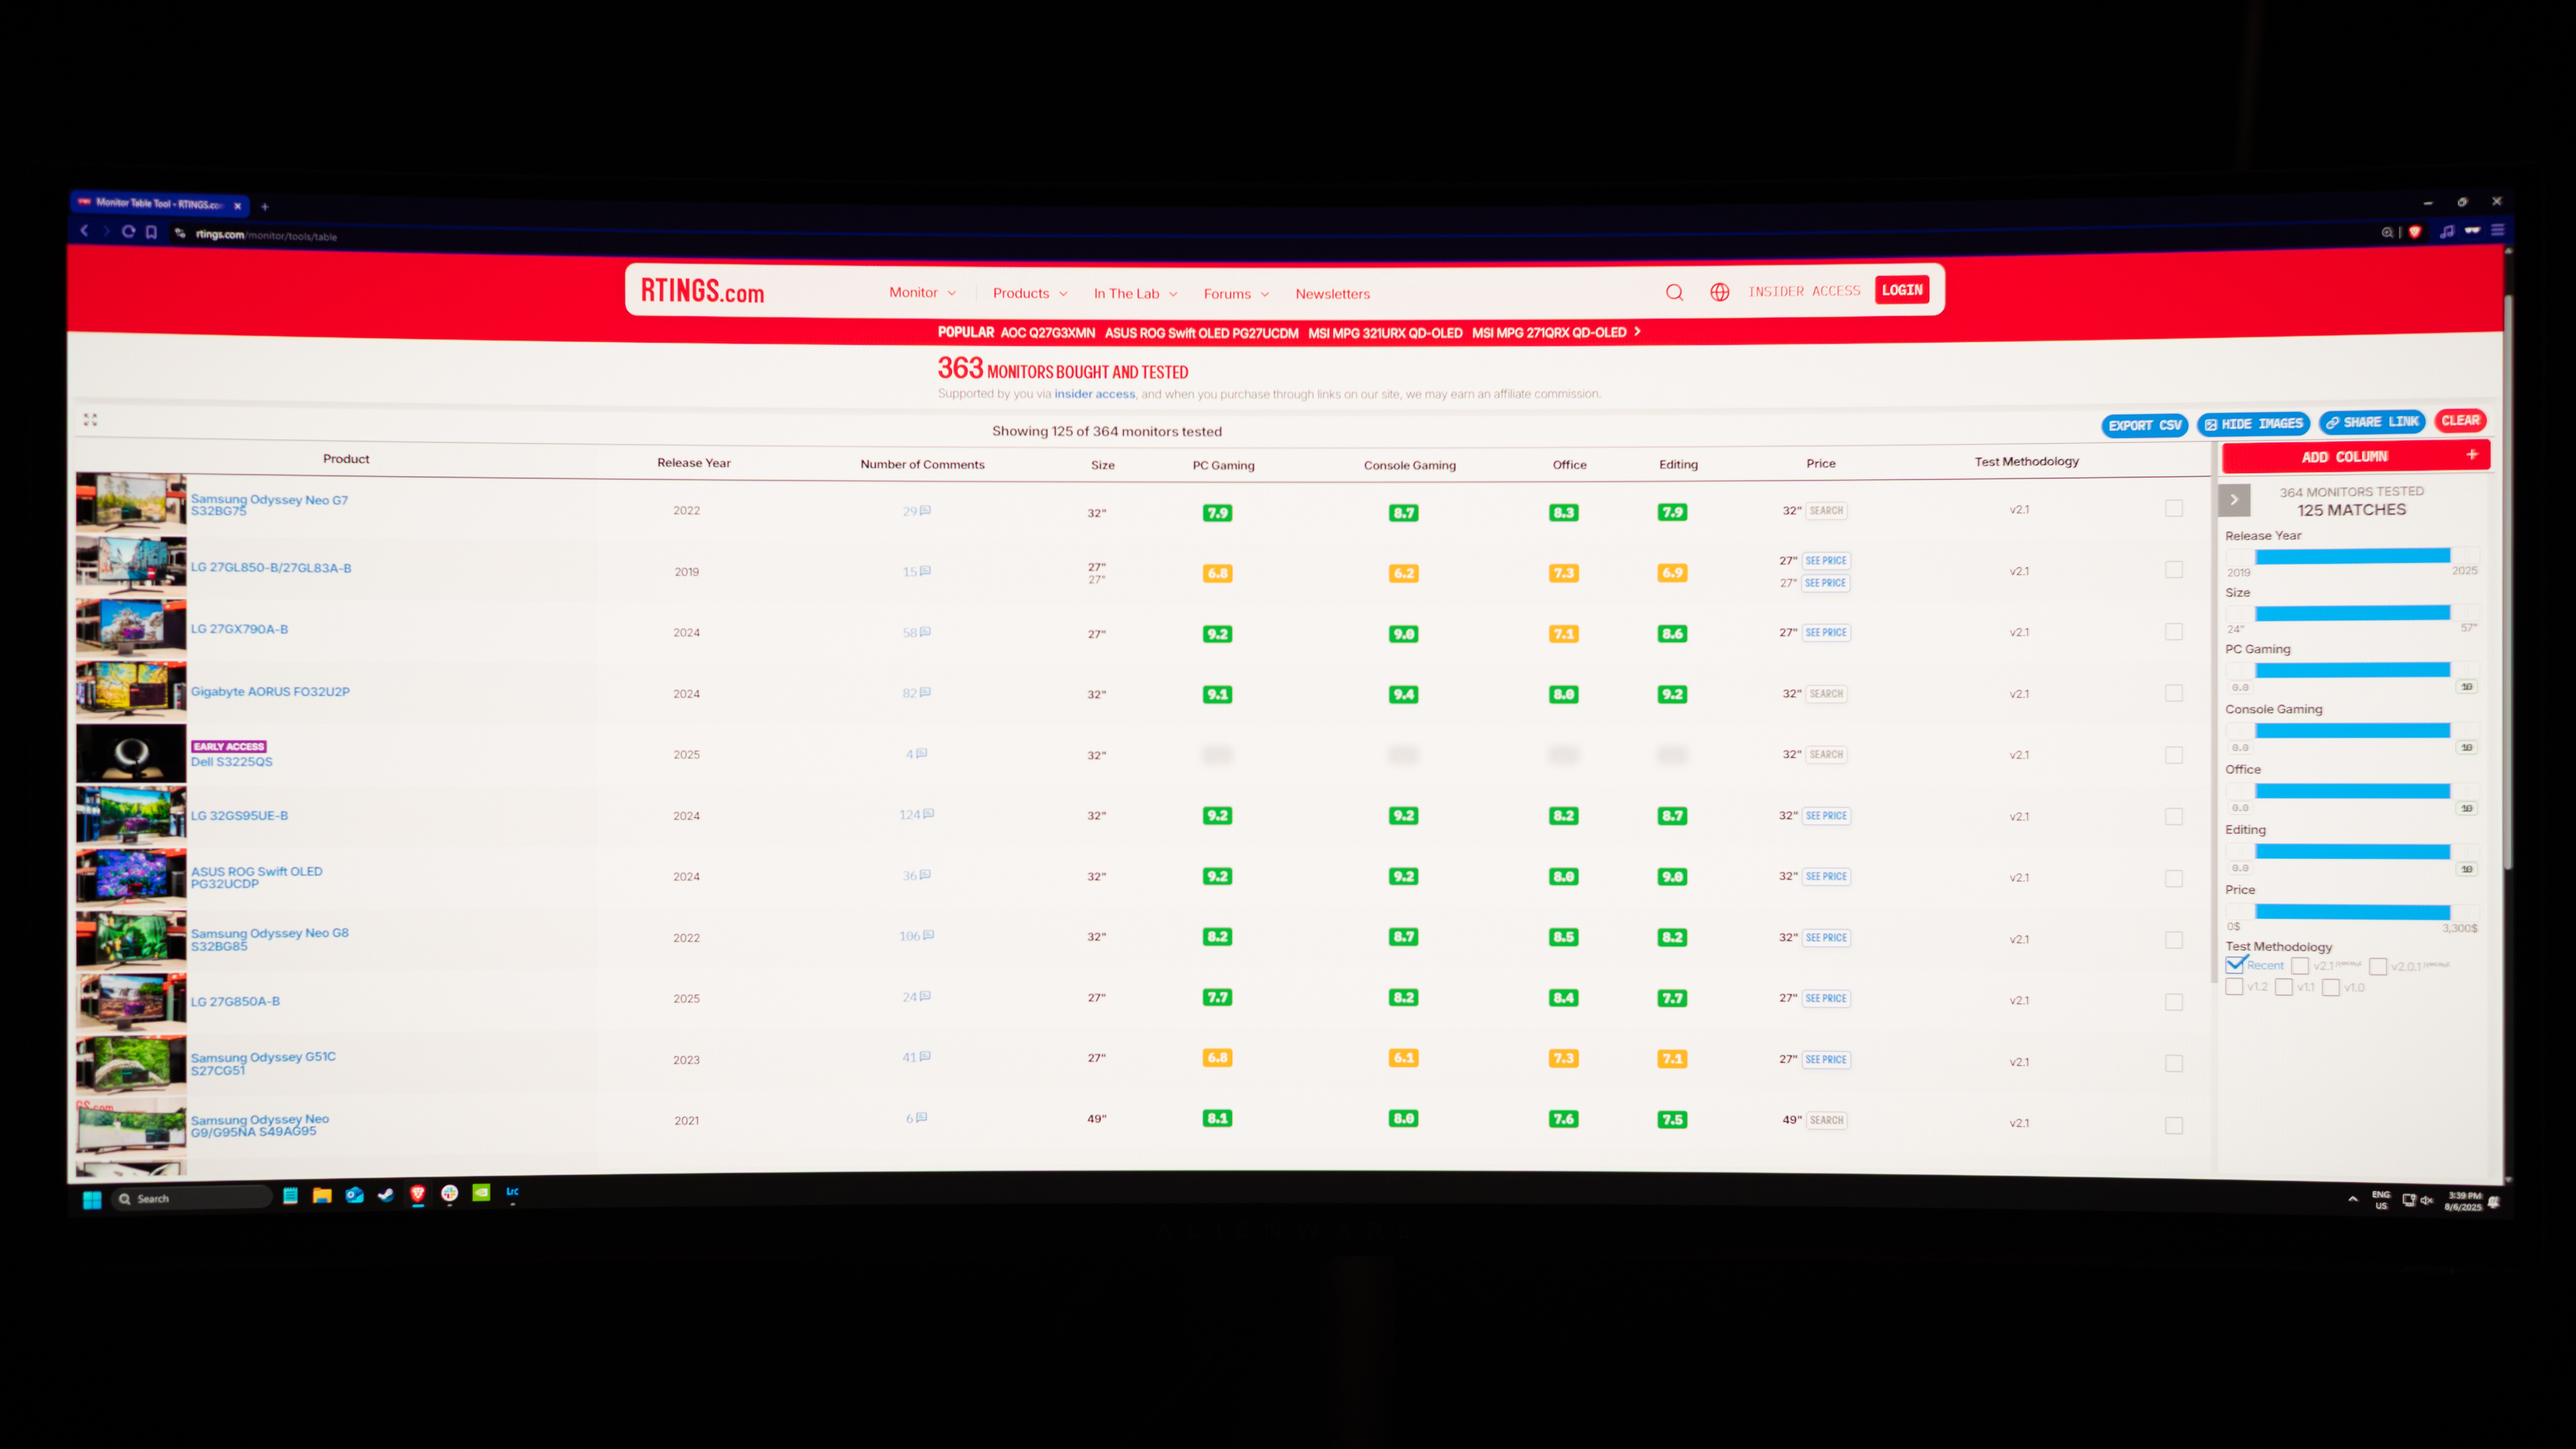Open Steam from the taskbar
This screenshot has height=1449, width=2576.
click(386, 1194)
